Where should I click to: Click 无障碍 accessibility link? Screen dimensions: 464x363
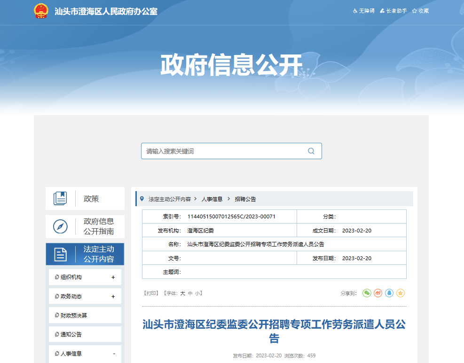point(363,11)
